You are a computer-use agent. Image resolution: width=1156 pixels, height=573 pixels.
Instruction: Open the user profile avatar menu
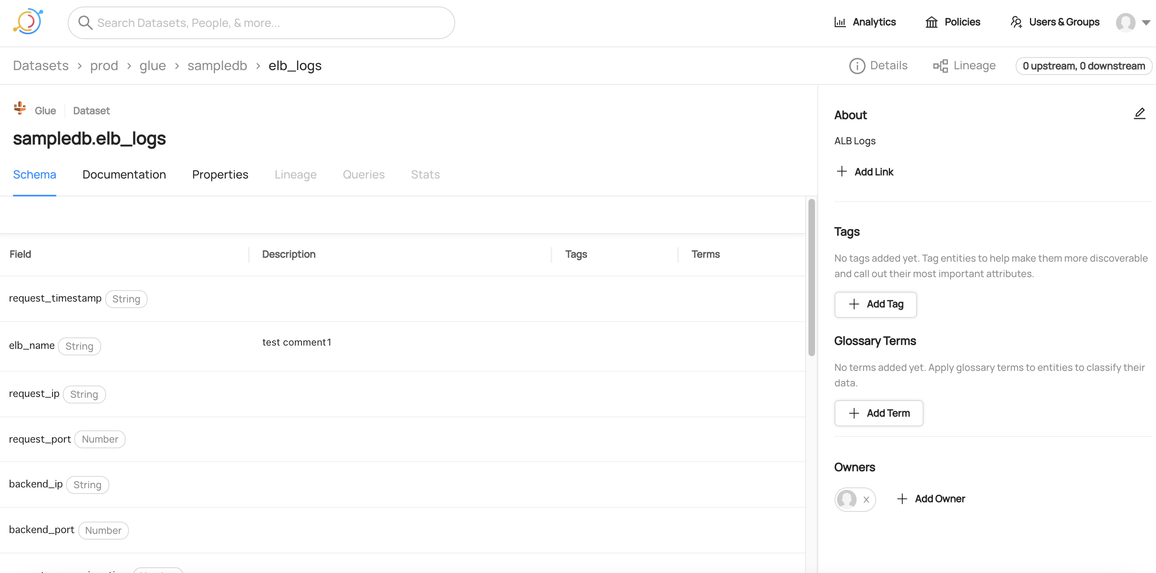1126,23
